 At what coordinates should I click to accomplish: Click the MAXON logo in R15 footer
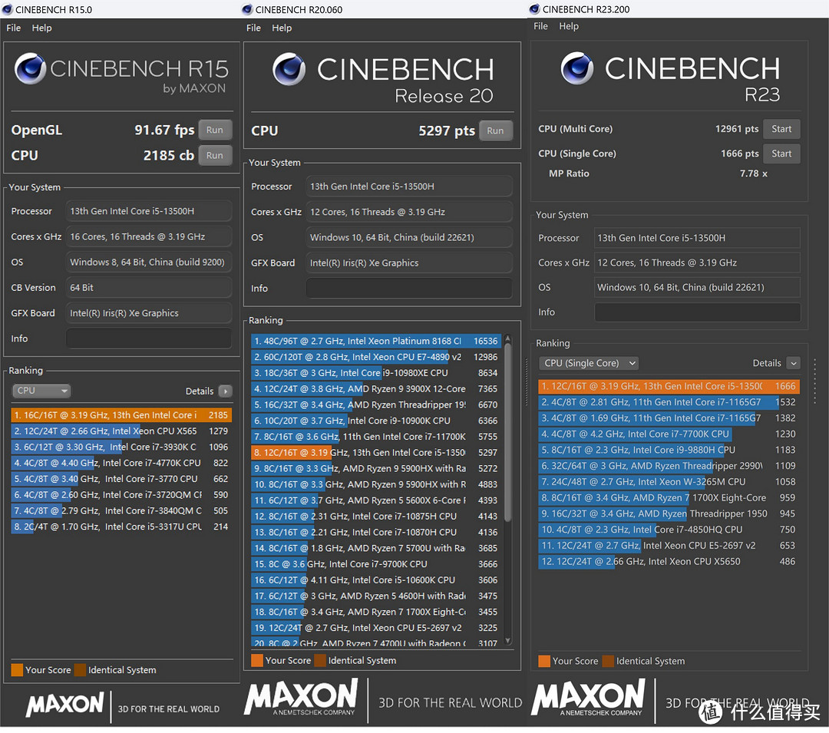pyautogui.click(x=65, y=705)
